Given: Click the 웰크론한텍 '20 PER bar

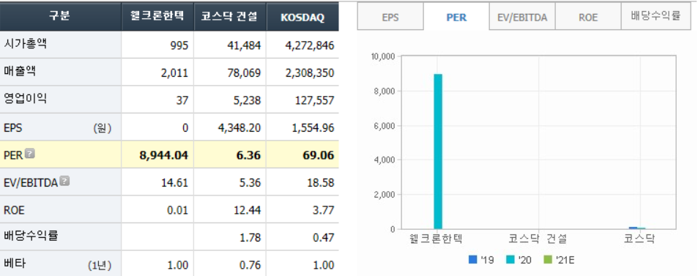Looking at the screenshot, I should click(438, 152).
